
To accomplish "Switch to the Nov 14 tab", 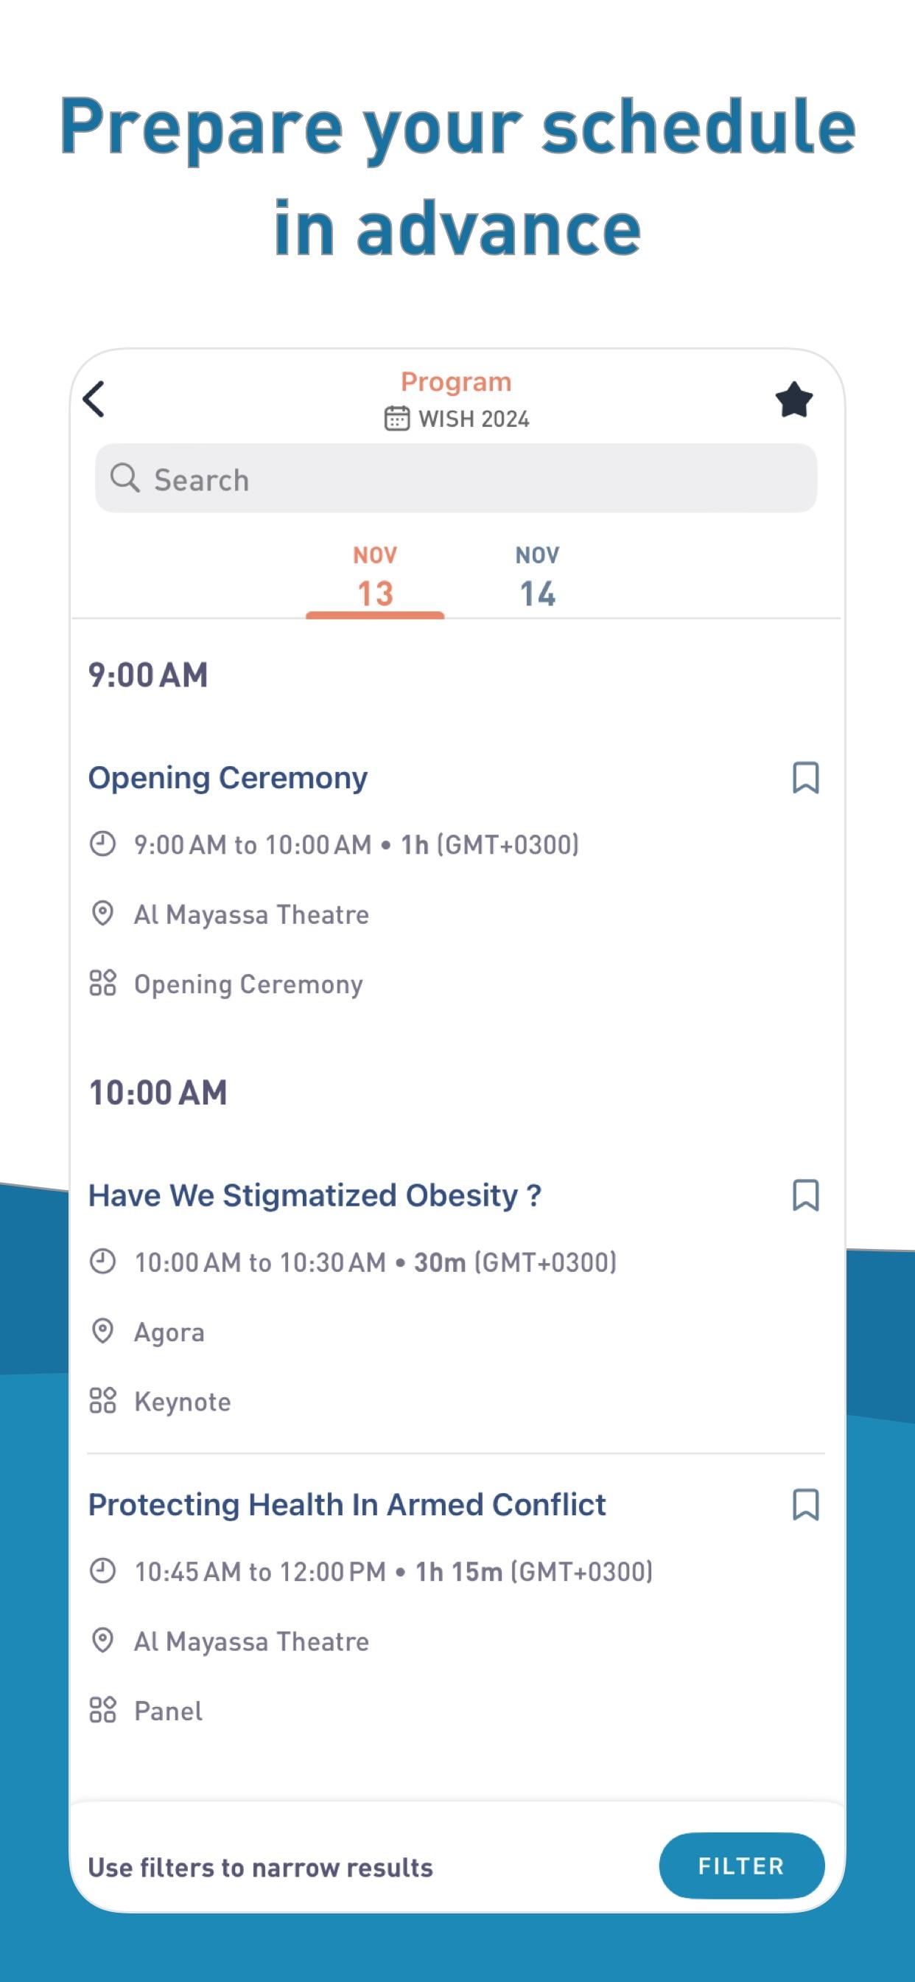I will tap(538, 577).
